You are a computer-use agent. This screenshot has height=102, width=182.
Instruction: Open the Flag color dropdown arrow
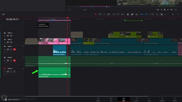[143, 14]
